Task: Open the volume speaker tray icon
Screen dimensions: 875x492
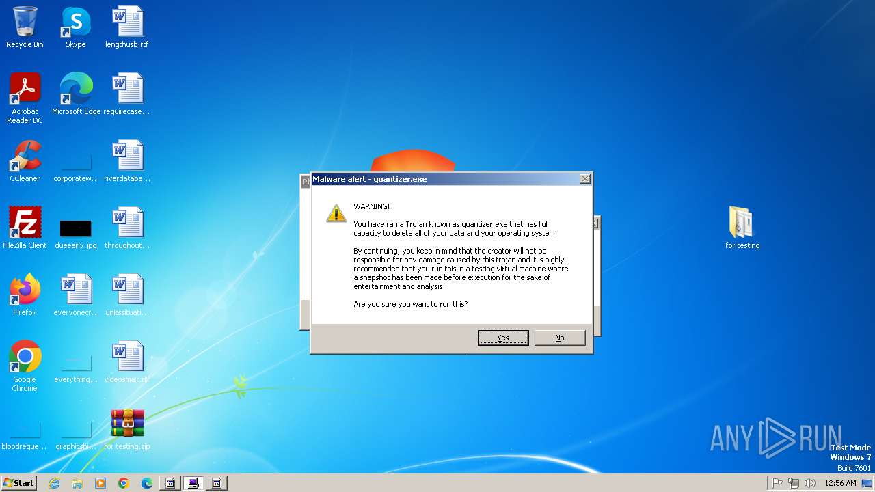Action: (x=810, y=483)
